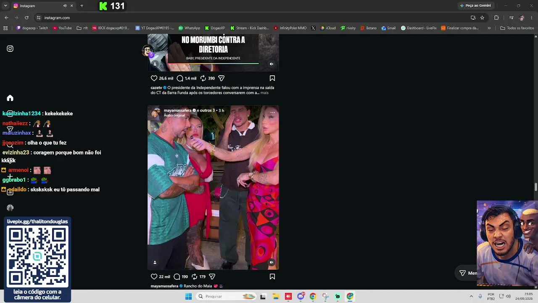Open the media control button in Chrome's toolbar

pyautogui.click(x=511, y=18)
